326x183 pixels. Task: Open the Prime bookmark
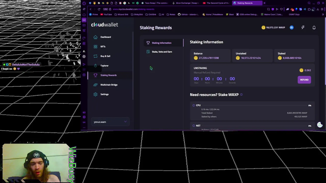(x=93, y=14)
